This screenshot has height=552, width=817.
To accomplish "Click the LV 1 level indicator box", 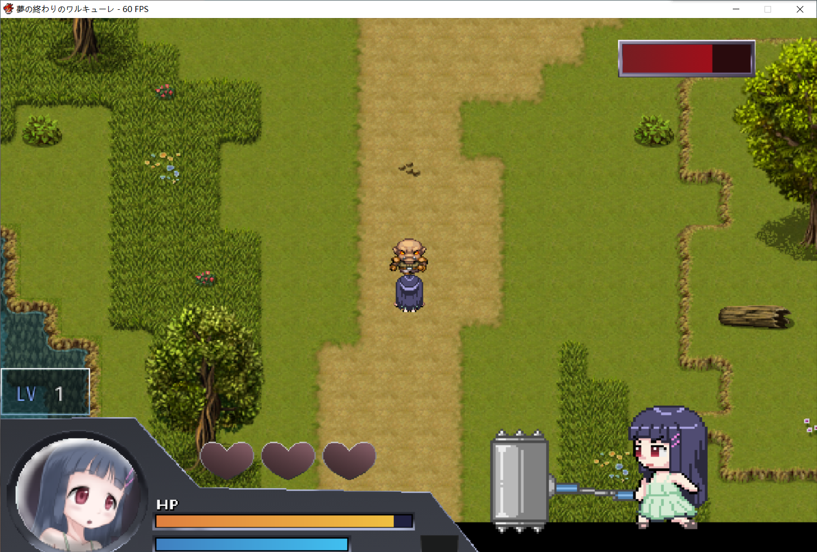I will tap(45, 393).
